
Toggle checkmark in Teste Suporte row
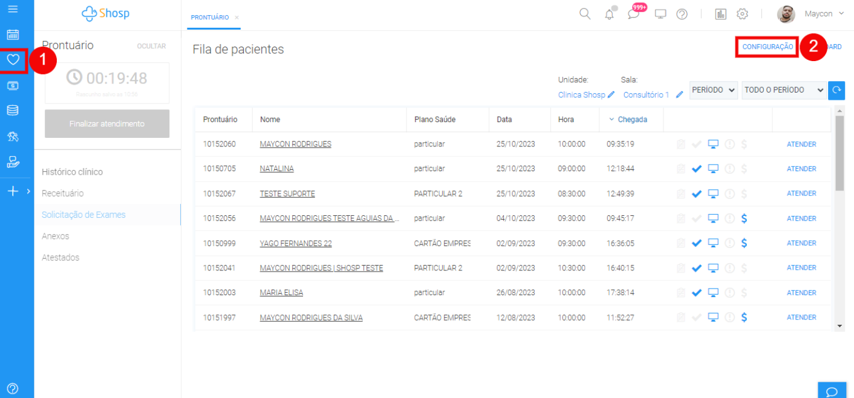pyautogui.click(x=697, y=194)
